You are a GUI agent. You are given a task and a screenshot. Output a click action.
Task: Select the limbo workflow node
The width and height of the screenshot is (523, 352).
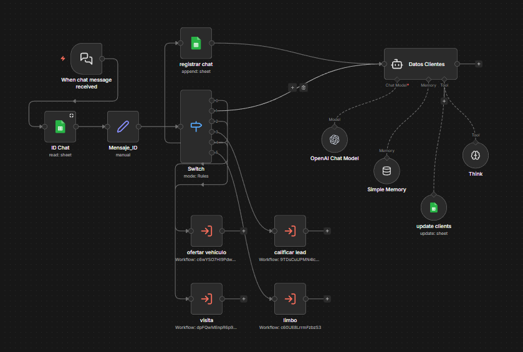(x=290, y=298)
